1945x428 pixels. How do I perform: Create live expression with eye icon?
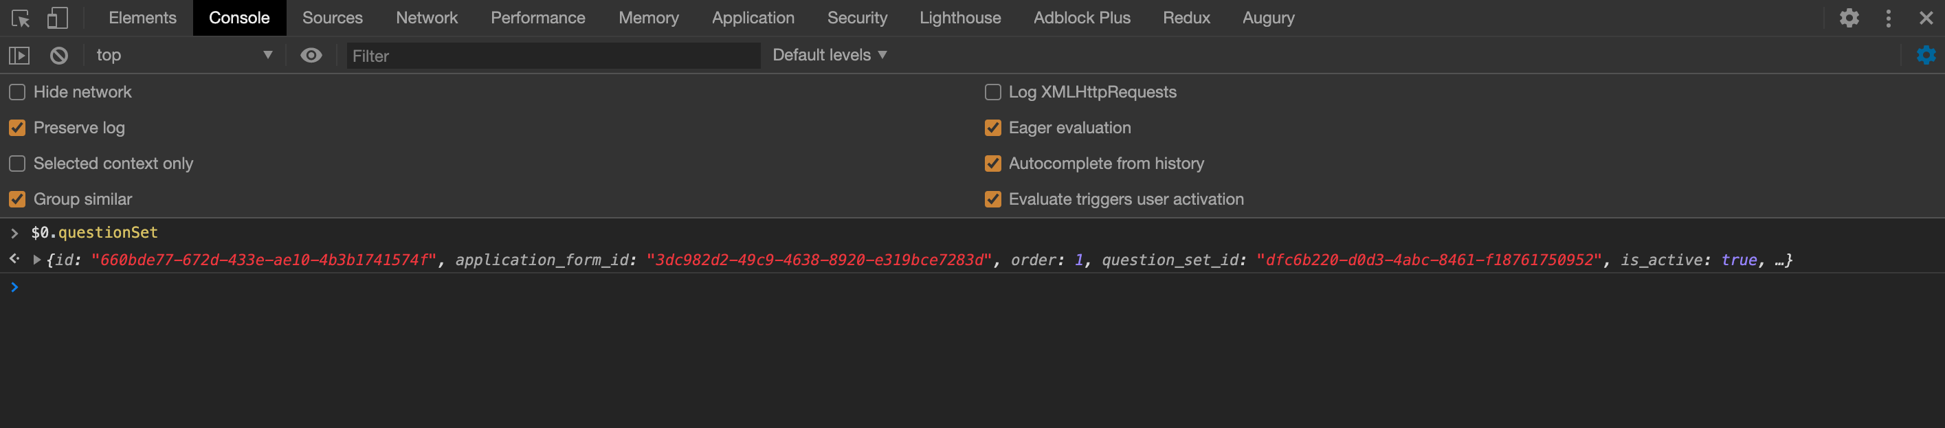(x=311, y=55)
